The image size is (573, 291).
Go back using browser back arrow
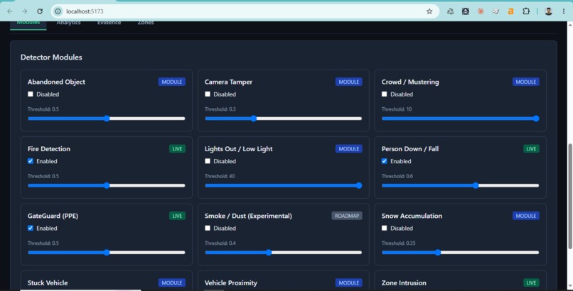pos(10,11)
